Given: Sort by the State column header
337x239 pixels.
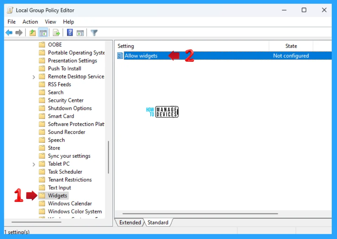Looking at the screenshot, I should [291, 46].
